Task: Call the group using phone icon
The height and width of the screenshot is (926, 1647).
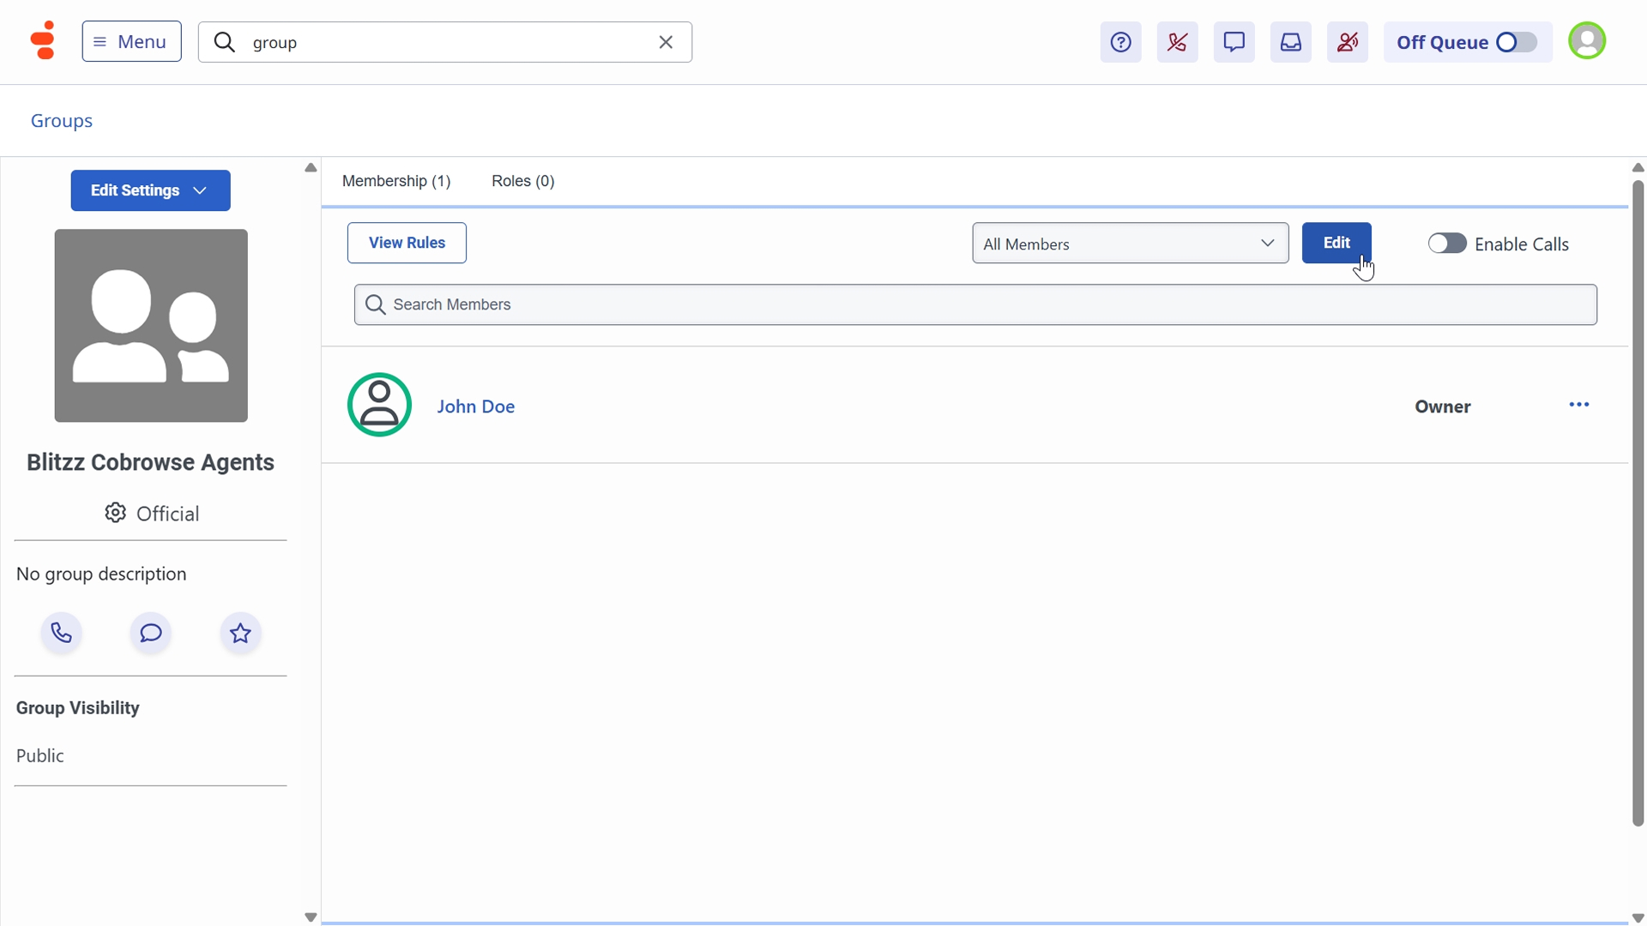Action: 61,633
